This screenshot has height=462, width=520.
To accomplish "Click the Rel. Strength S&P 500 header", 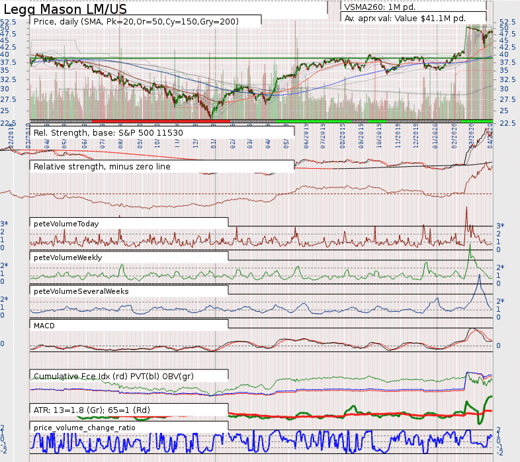I will [108, 133].
